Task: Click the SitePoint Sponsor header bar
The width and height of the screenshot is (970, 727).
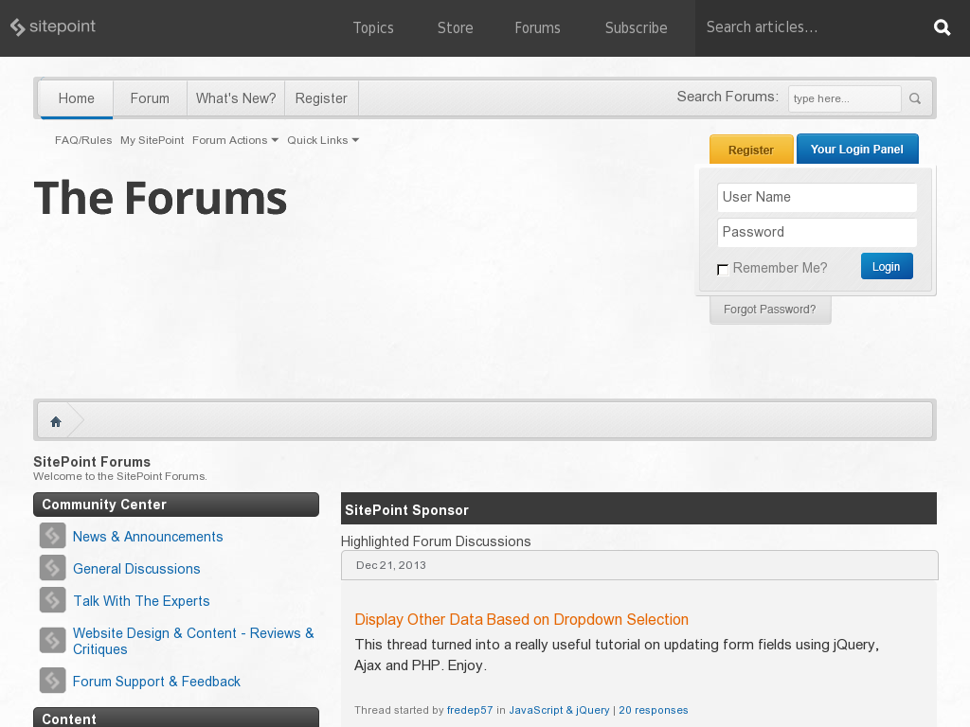Action: pos(638,508)
